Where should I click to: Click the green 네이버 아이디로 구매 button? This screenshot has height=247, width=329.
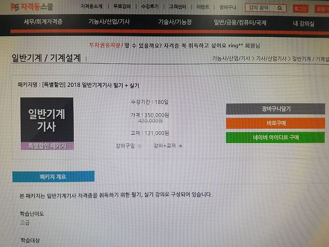275,137
